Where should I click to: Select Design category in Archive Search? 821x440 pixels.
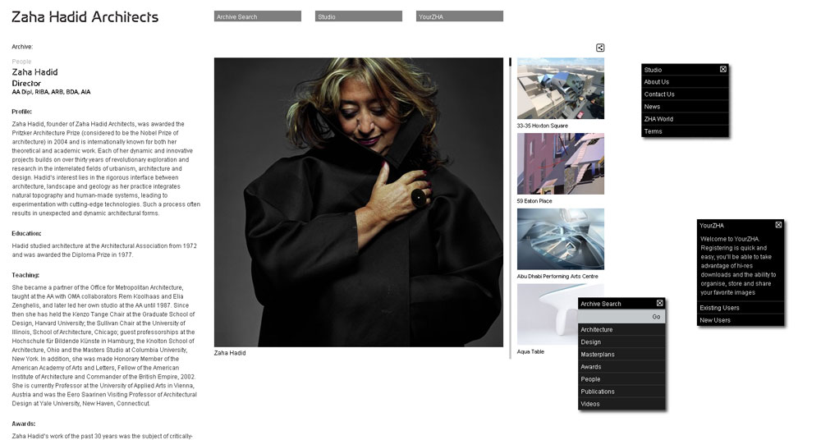point(621,342)
